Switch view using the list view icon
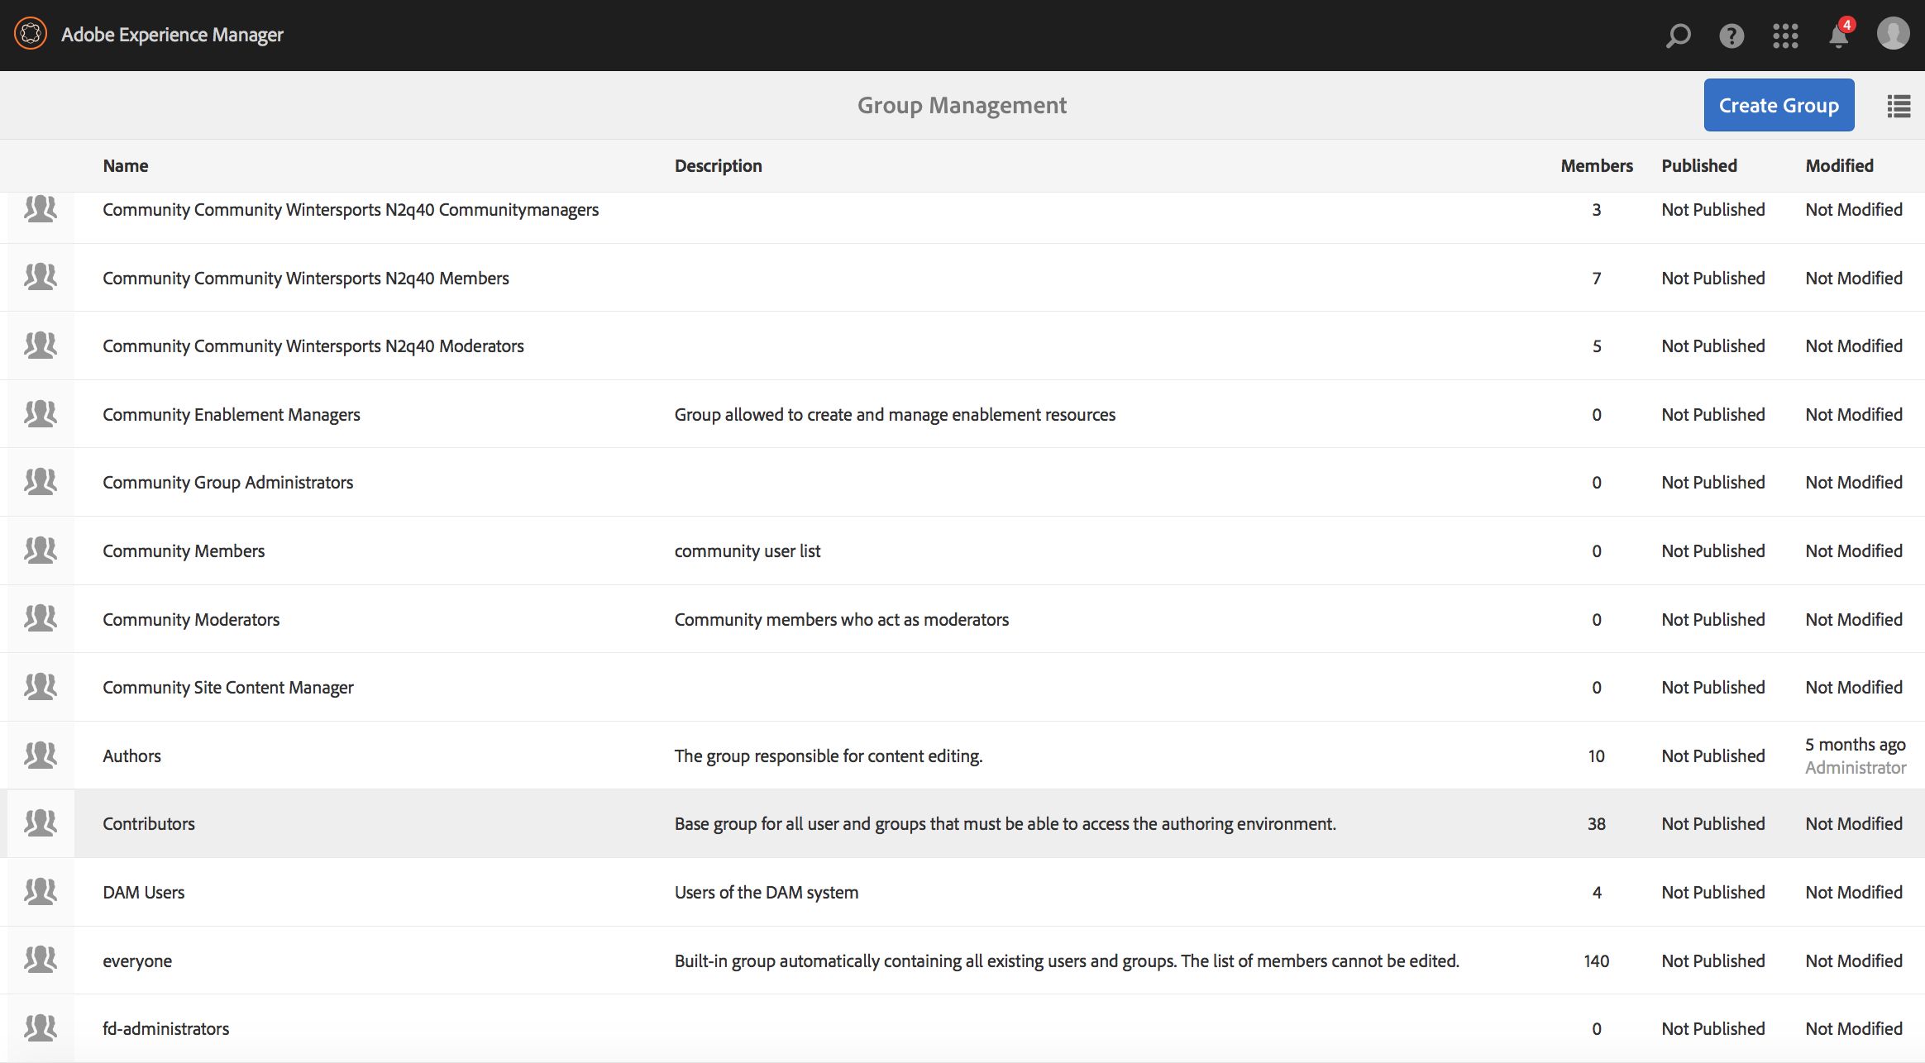Screen dimensions: 1925x1063 click(1899, 106)
